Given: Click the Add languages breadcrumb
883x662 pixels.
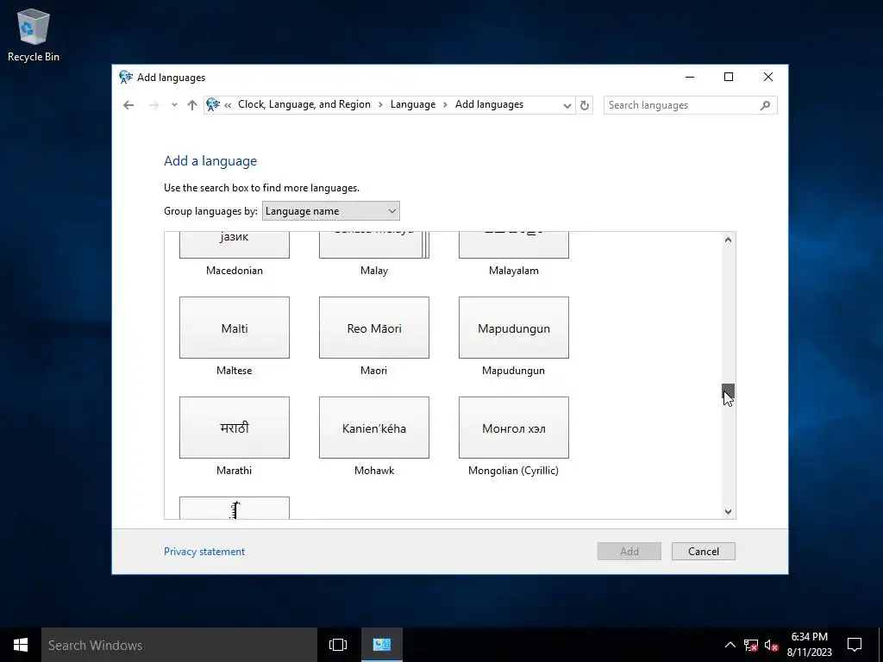Looking at the screenshot, I should tap(489, 104).
